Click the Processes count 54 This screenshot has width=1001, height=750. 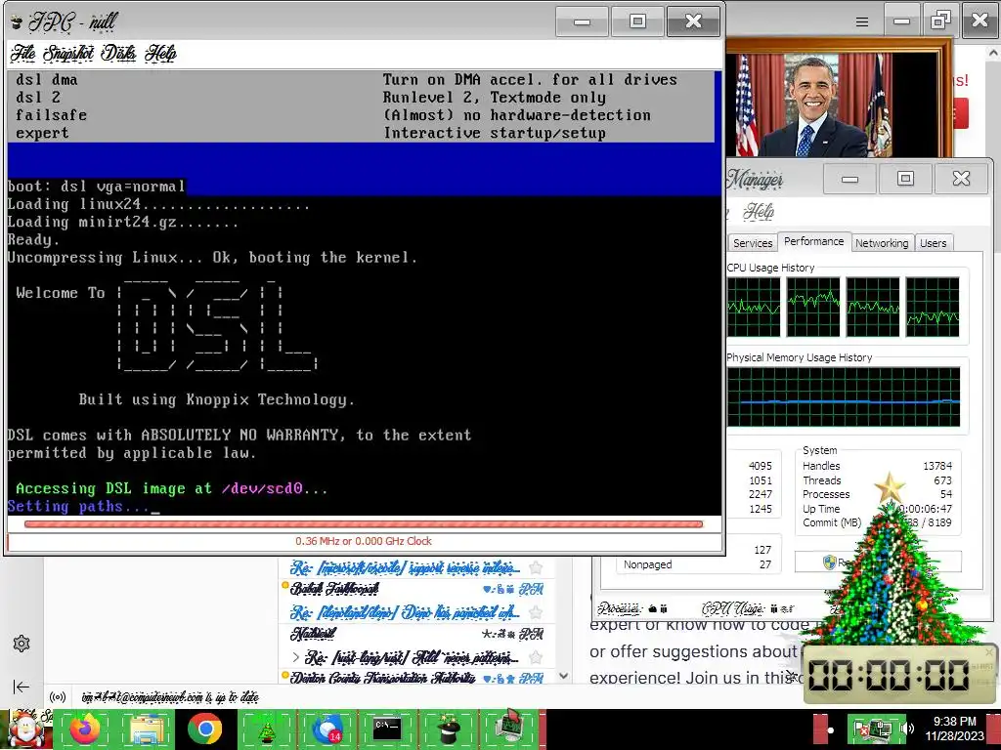coord(946,494)
